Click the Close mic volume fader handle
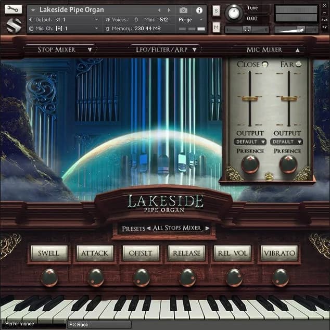Viewport: 330px width, 330px height. tap(250, 98)
